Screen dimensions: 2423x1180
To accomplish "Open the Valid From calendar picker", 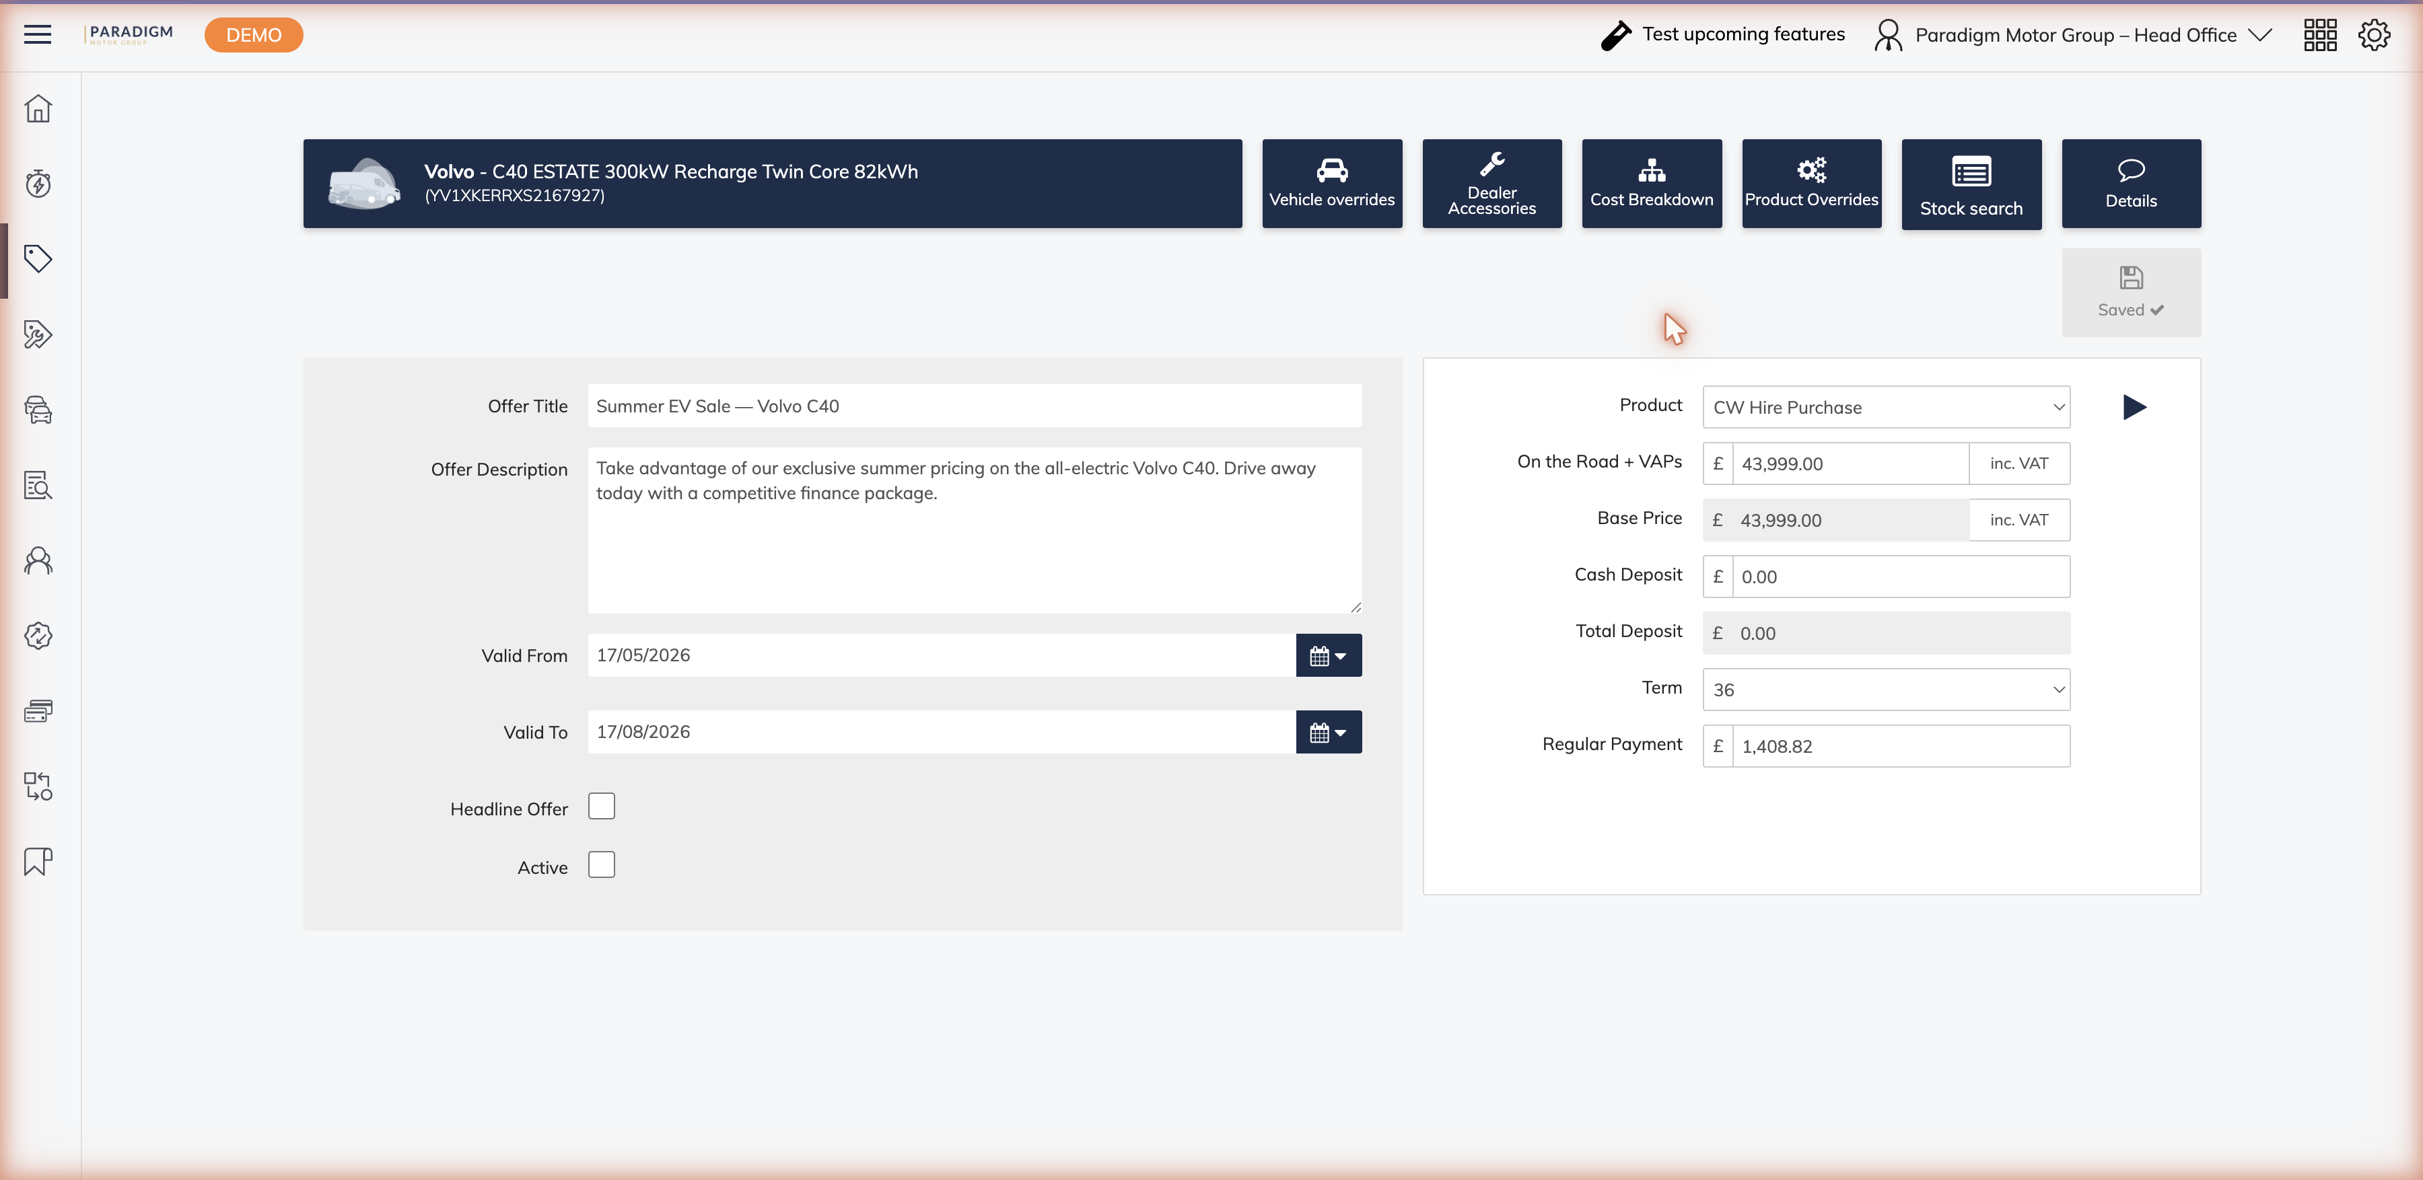I will (1328, 655).
